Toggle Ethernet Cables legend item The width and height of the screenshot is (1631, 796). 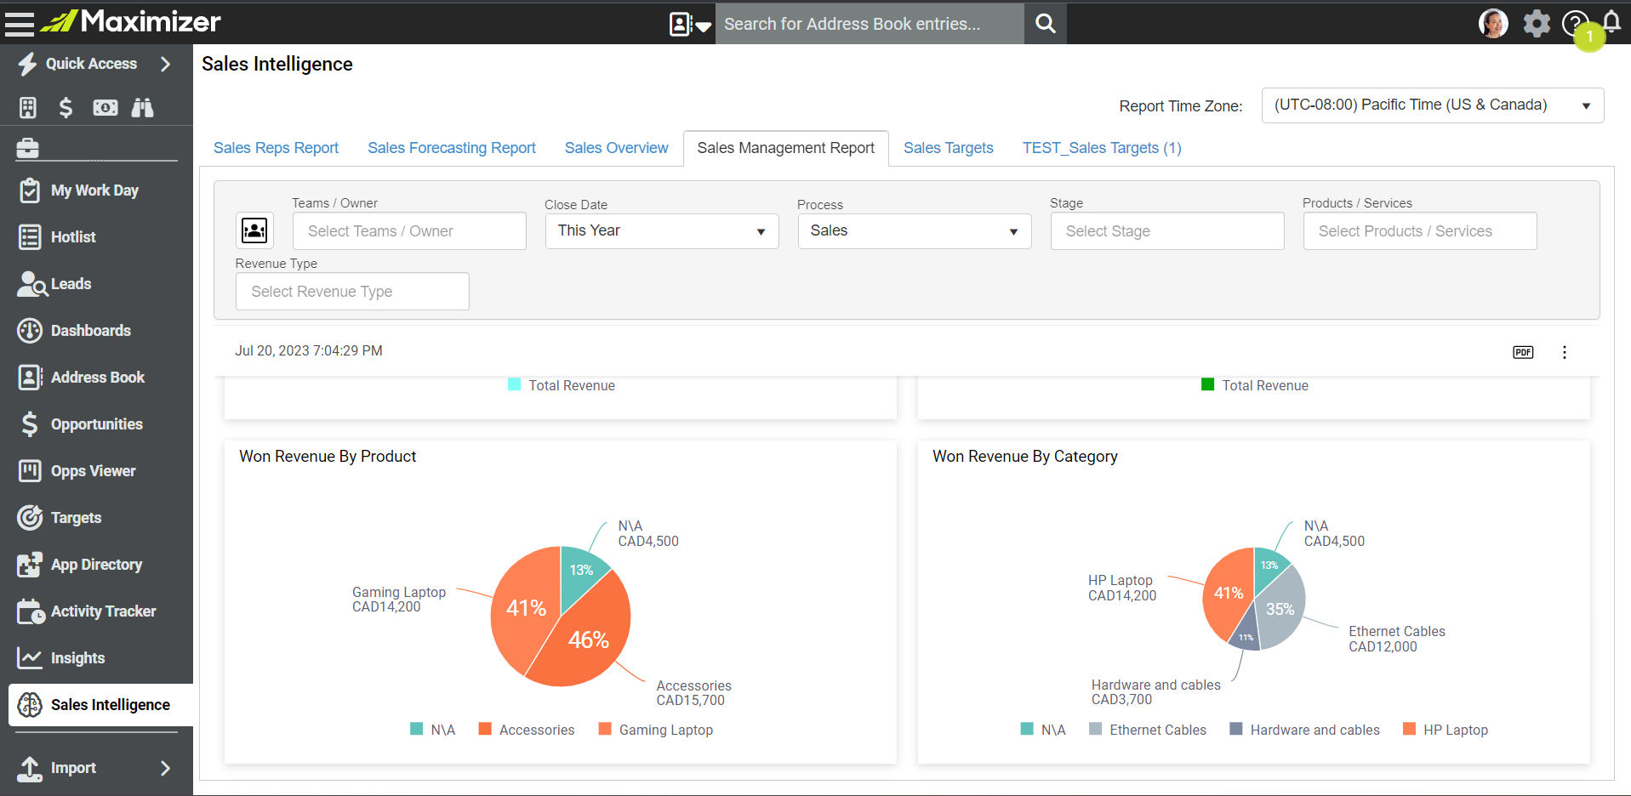(x=1148, y=730)
